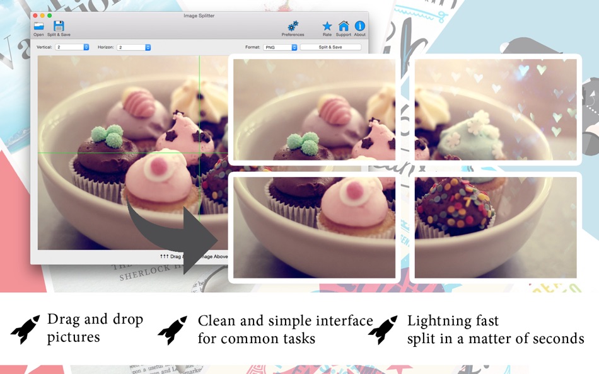599x374 pixels.
Task: Close the Image Splitter window
Action: (35, 16)
